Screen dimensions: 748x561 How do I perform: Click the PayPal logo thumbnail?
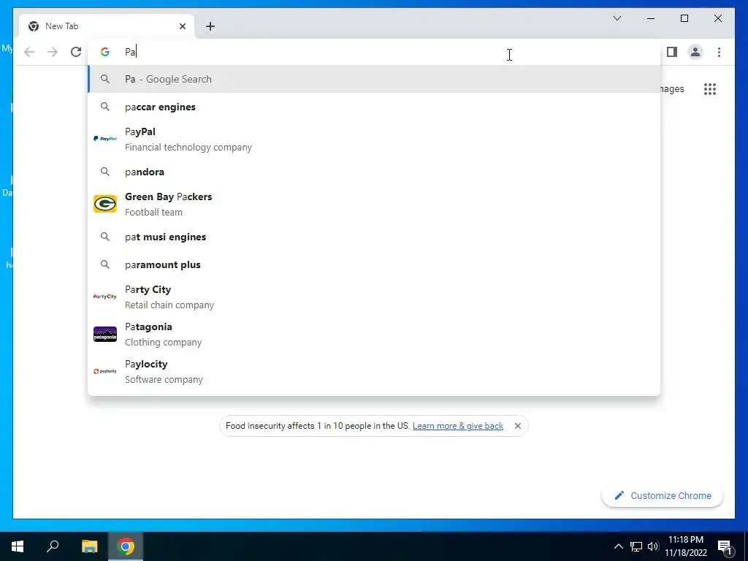pyautogui.click(x=105, y=139)
